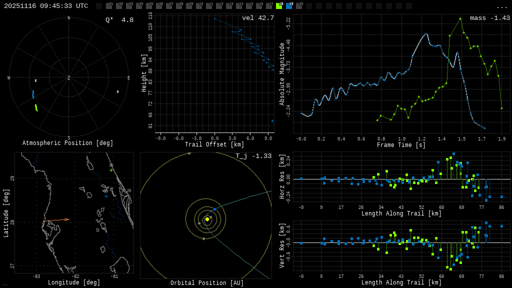Viewport: 512px width, 288px height.
Task: Open the three-dot overflow menu
Action: 501,7
